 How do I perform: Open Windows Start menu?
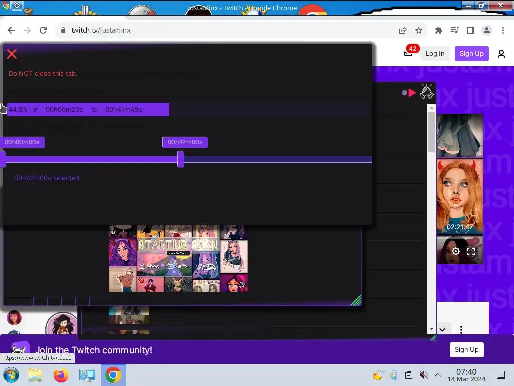click(x=11, y=375)
